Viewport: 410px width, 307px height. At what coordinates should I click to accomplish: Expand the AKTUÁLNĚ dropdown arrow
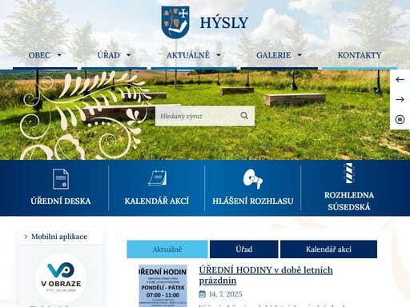click(x=219, y=55)
